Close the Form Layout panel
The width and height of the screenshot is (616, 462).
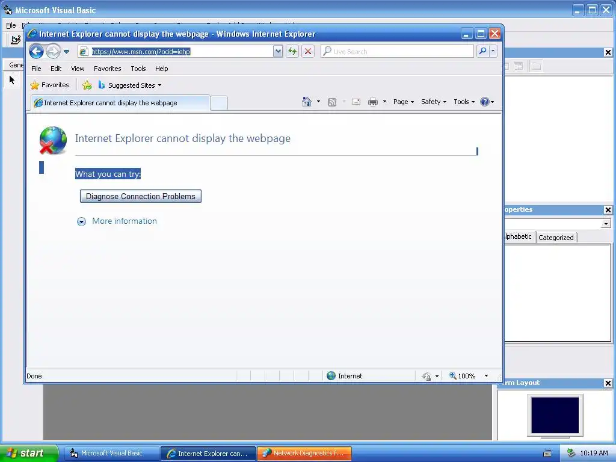(x=608, y=383)
